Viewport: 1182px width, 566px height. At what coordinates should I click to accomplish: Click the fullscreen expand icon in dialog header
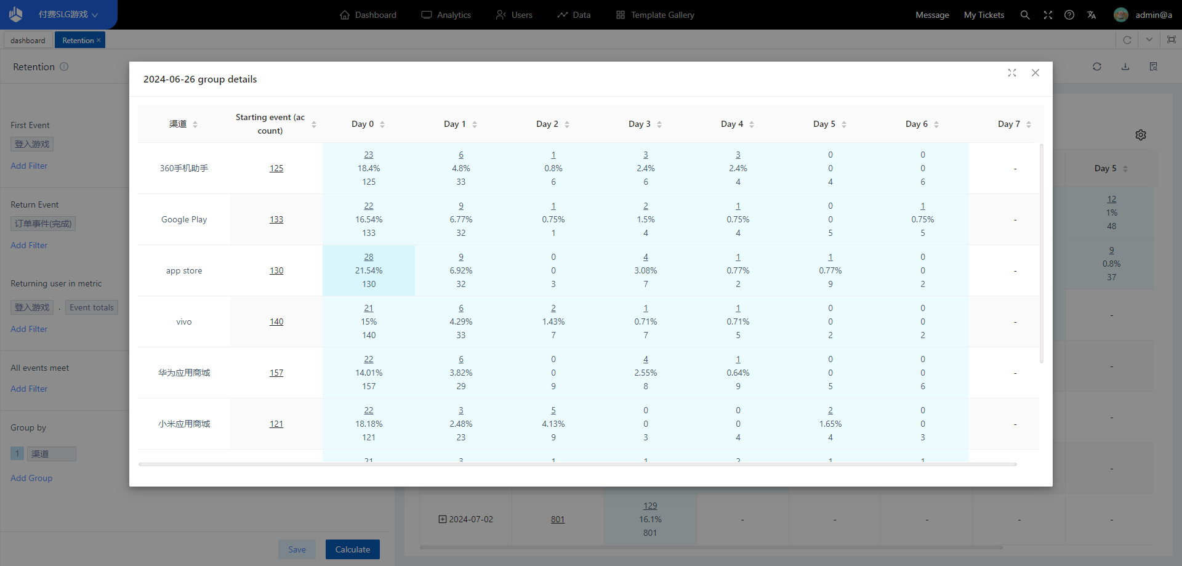tap(1011, 73)
